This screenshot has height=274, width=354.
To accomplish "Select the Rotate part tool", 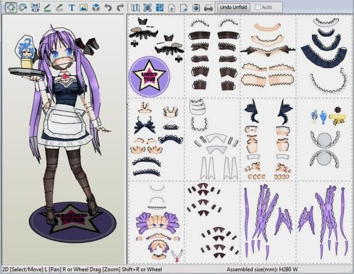I will pyautogui.click(x=22, y=8).
